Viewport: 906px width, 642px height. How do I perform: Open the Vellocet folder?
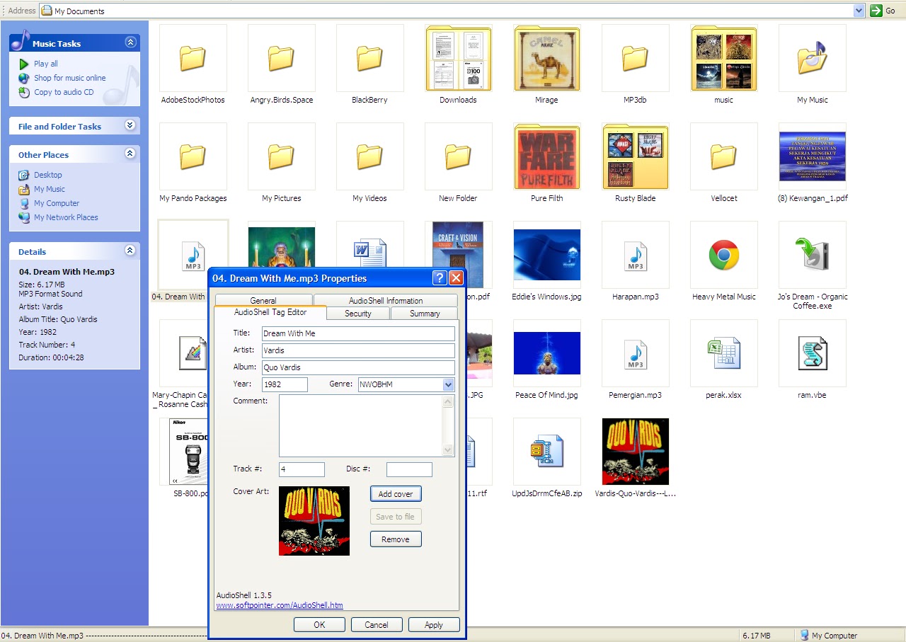(x=723, y=157)
